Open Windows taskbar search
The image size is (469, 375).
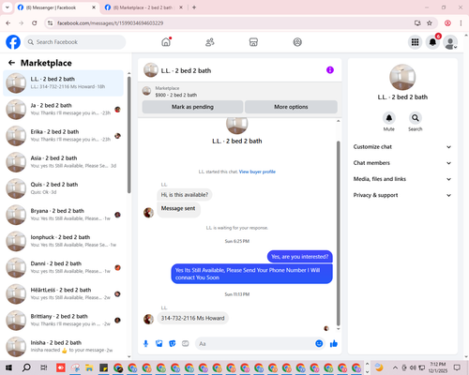click(26, 367)
